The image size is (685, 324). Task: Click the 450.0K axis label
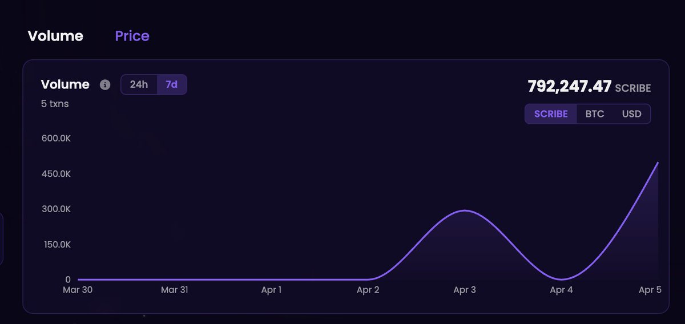[x=56, y=173]
